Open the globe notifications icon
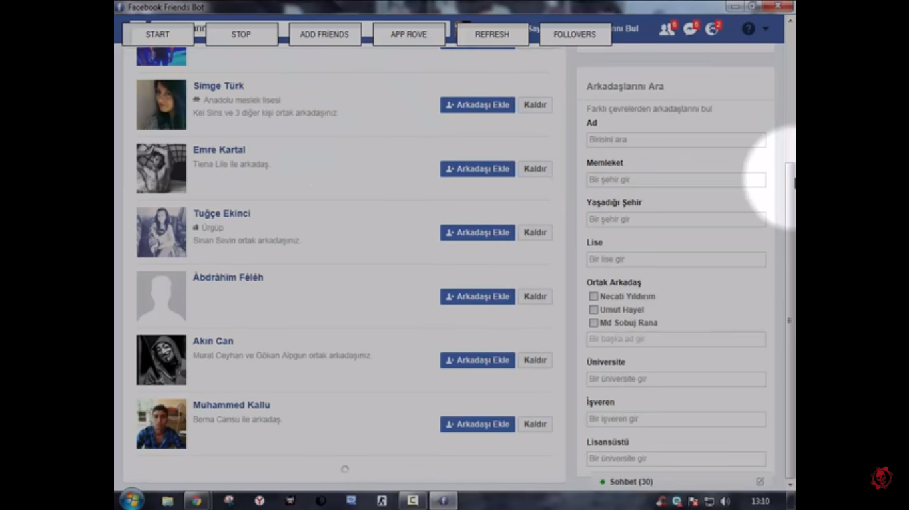 [713, 29]
